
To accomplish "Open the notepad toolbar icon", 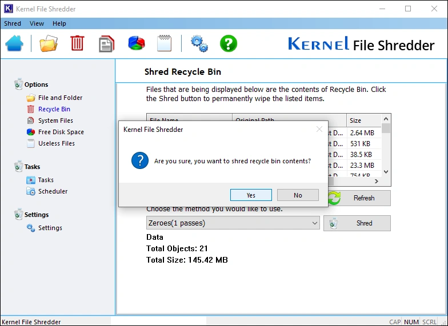I will coord(165,43).
